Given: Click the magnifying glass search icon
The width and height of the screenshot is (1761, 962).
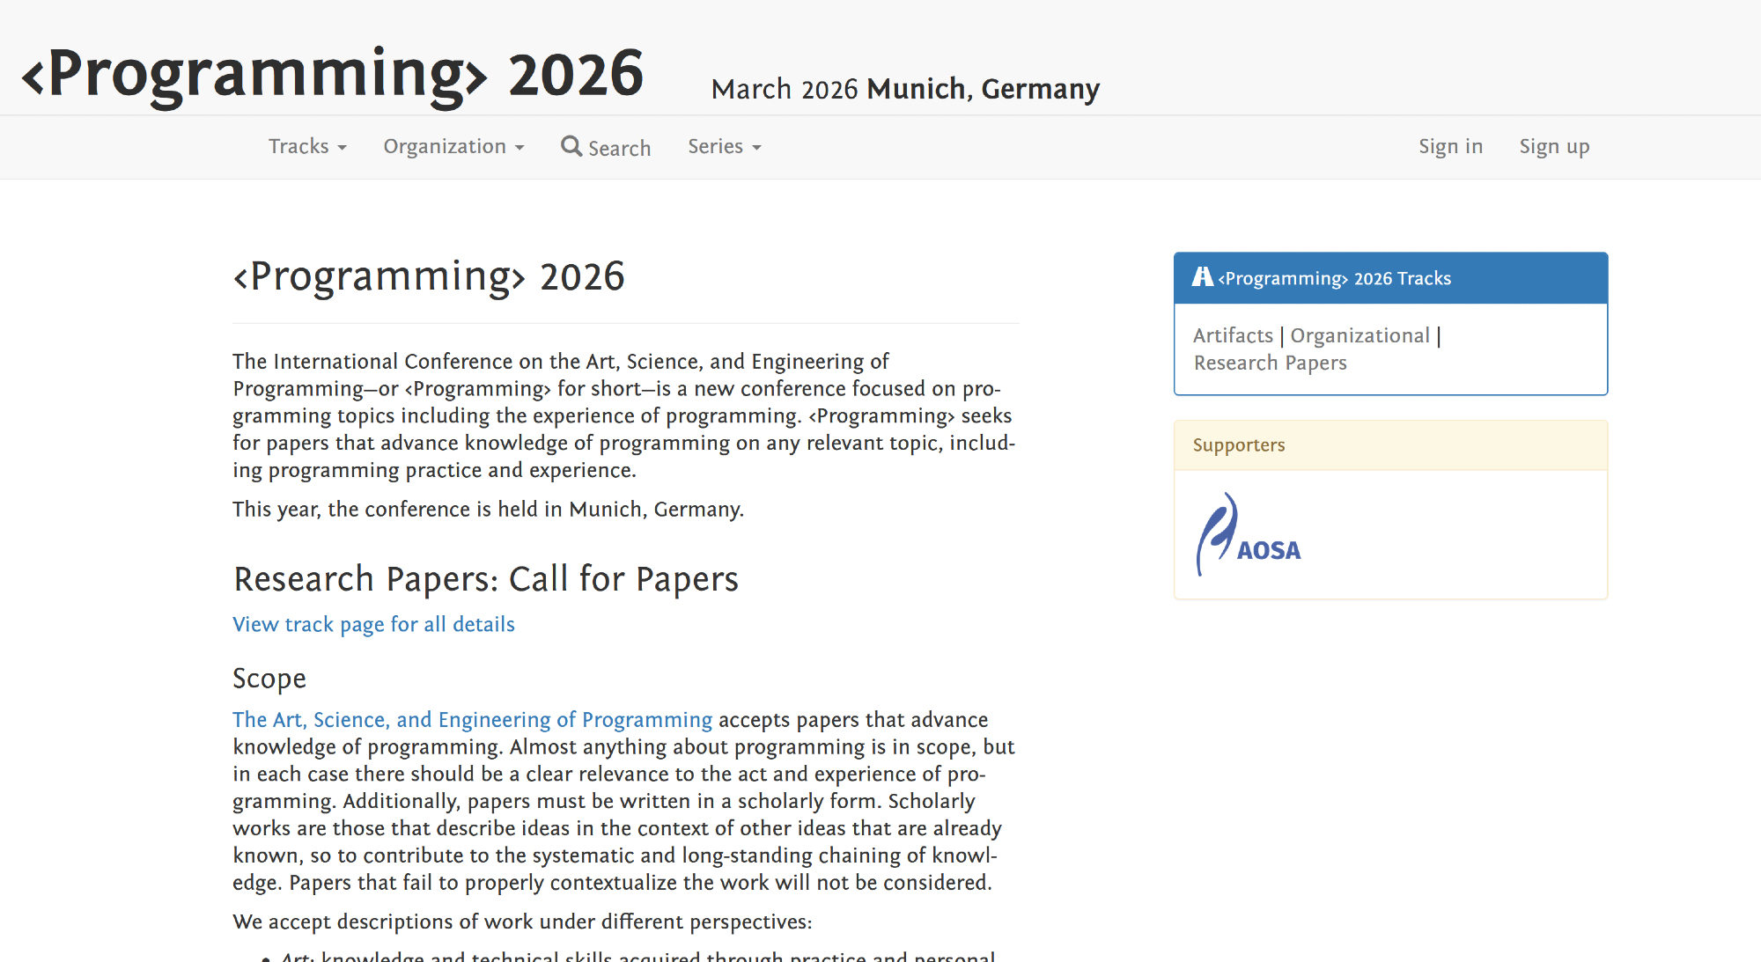Looking at the screenshot, I should [571, 146].
